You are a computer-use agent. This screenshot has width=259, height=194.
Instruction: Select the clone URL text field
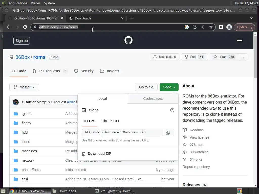coord(122,133)
